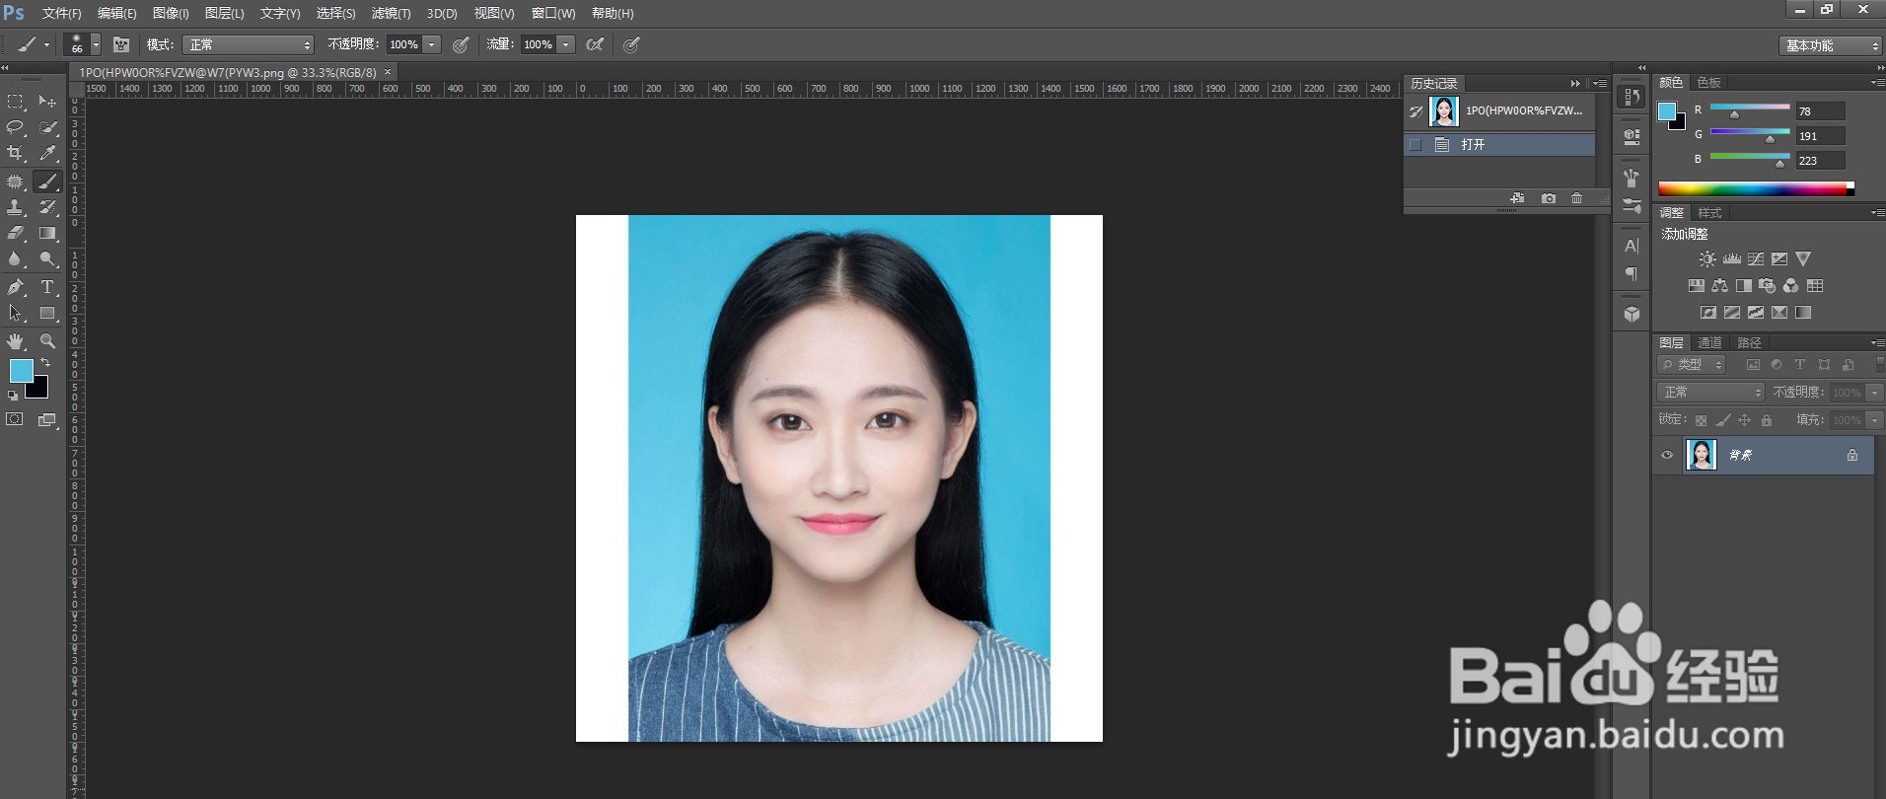
Task: Open painting mode 正常 dropdown
Action: pyautogui.click(x=249, y=44)
